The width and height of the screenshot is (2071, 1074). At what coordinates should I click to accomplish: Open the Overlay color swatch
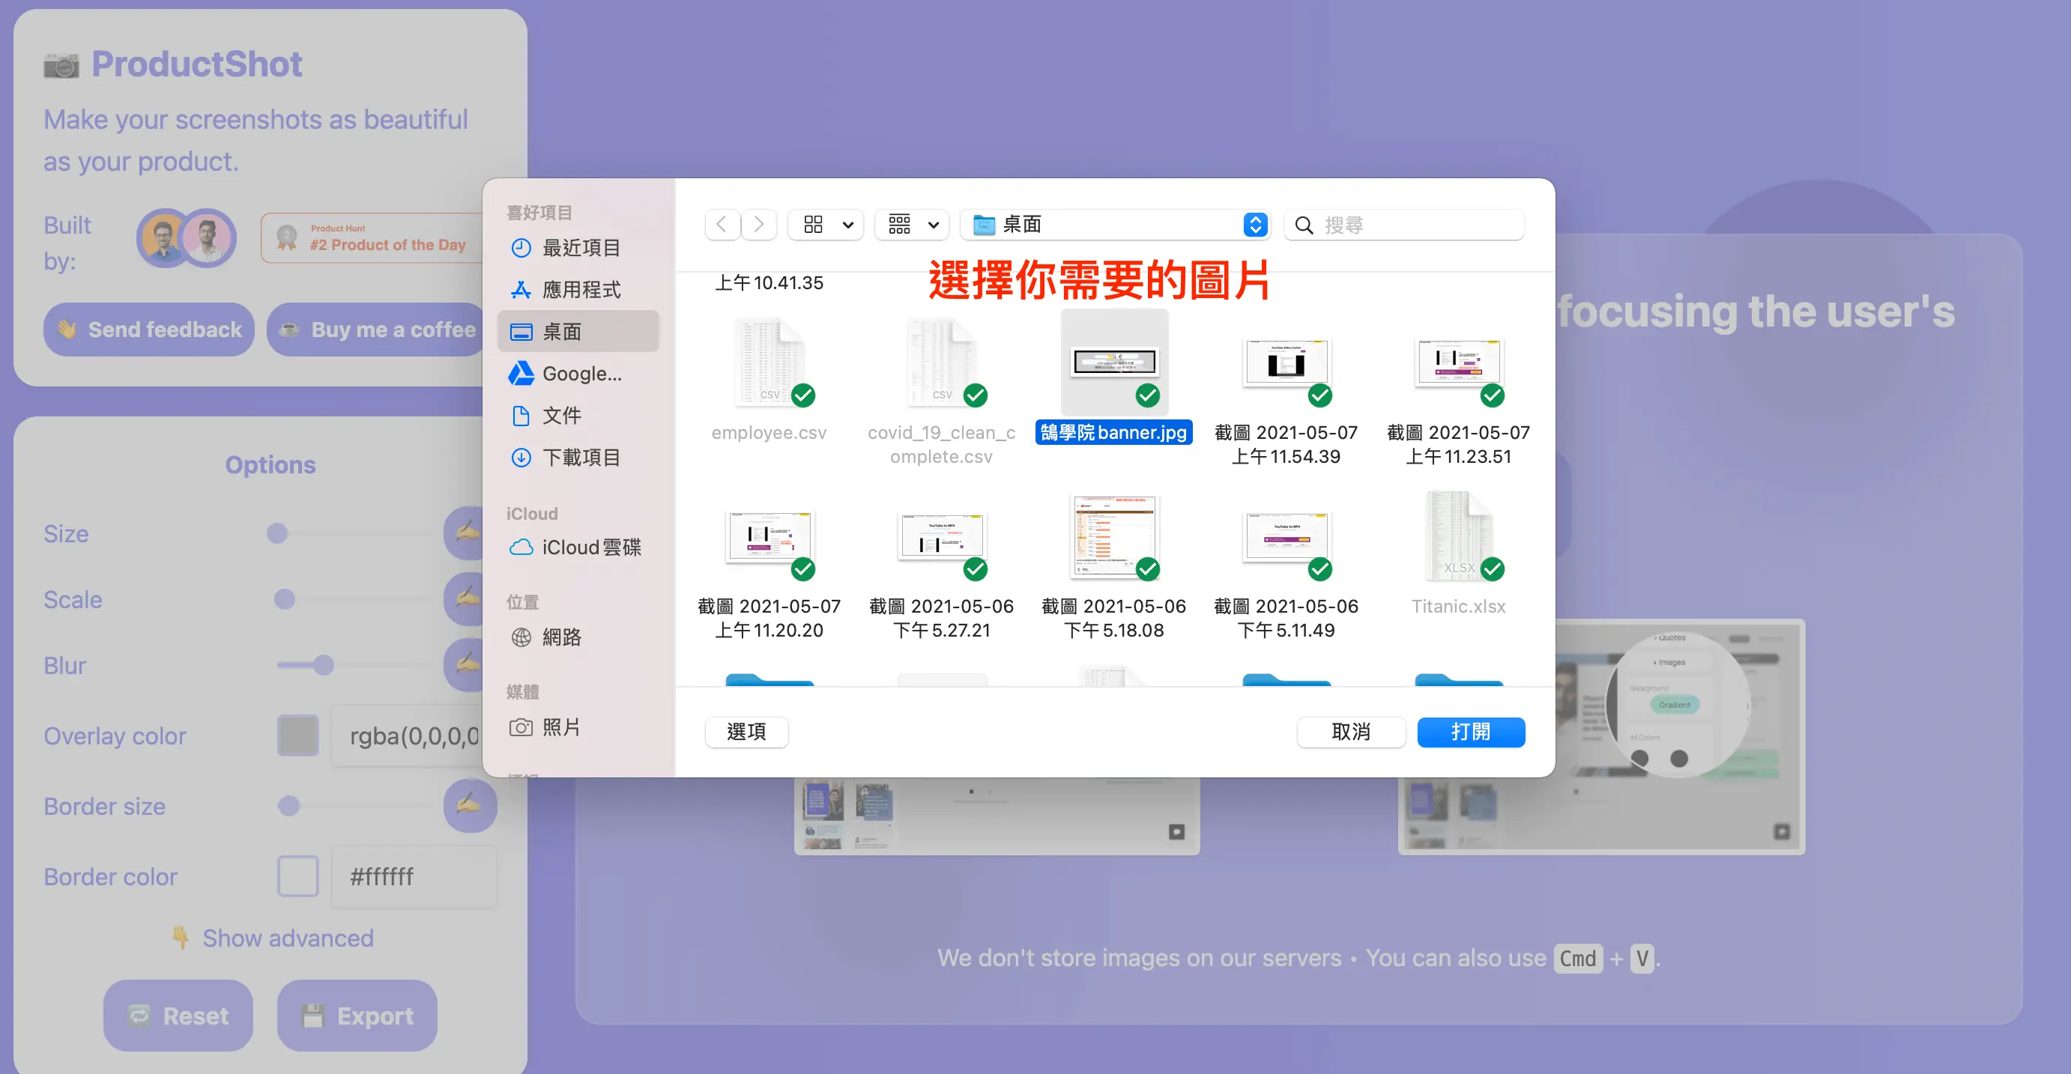297,735
